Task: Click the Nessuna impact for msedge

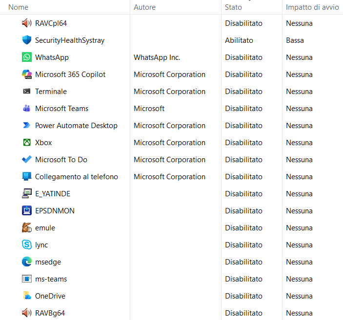Action: (x=299, y=262)
